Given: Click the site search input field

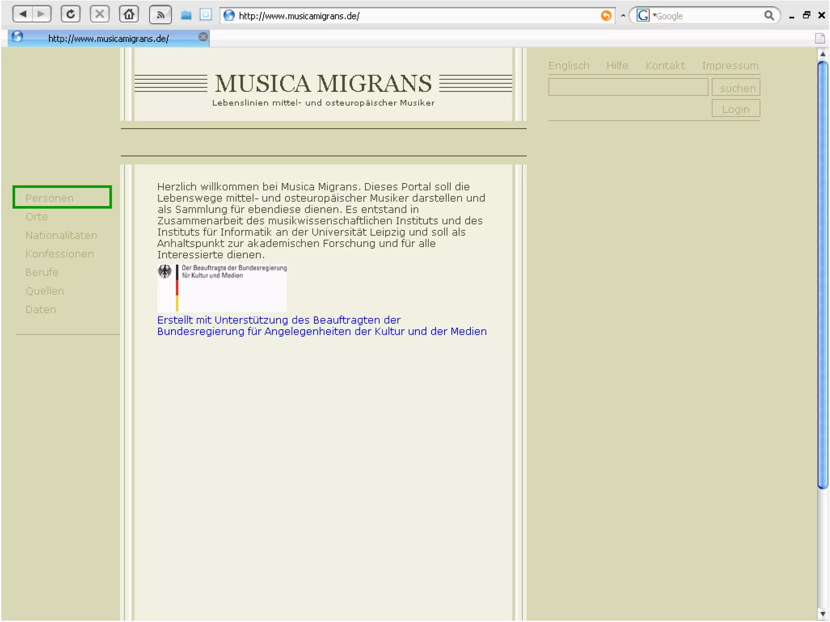Looking at the screenshot, I should (628, 87).
